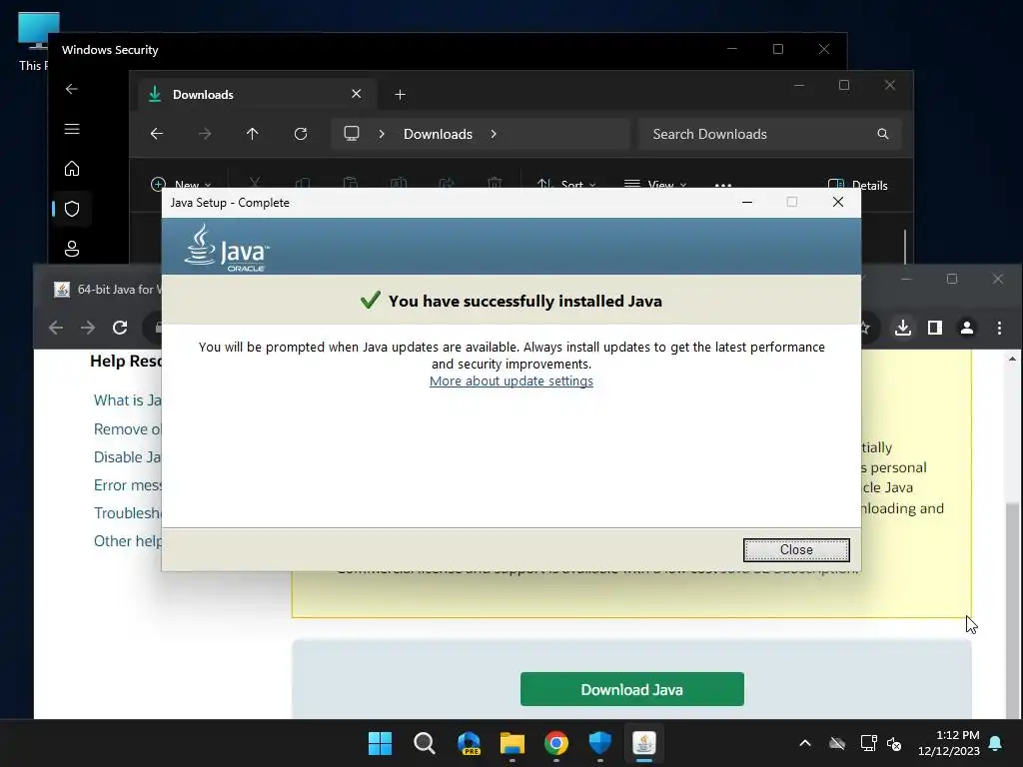Open taskbar Search

[x=424, y=743]
